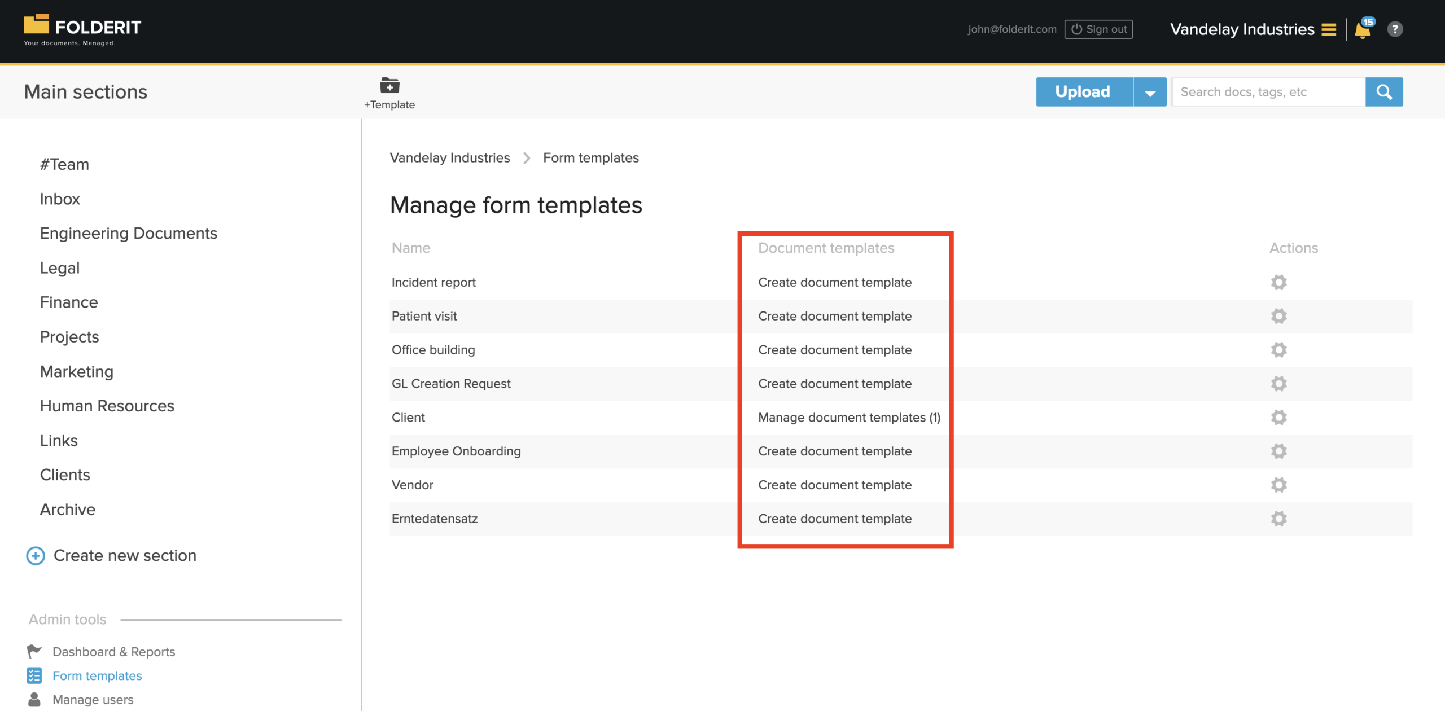Screen dimensions: 1445x711
Task: Open gear actions for Patient visit
Action: pos(1278,316)
